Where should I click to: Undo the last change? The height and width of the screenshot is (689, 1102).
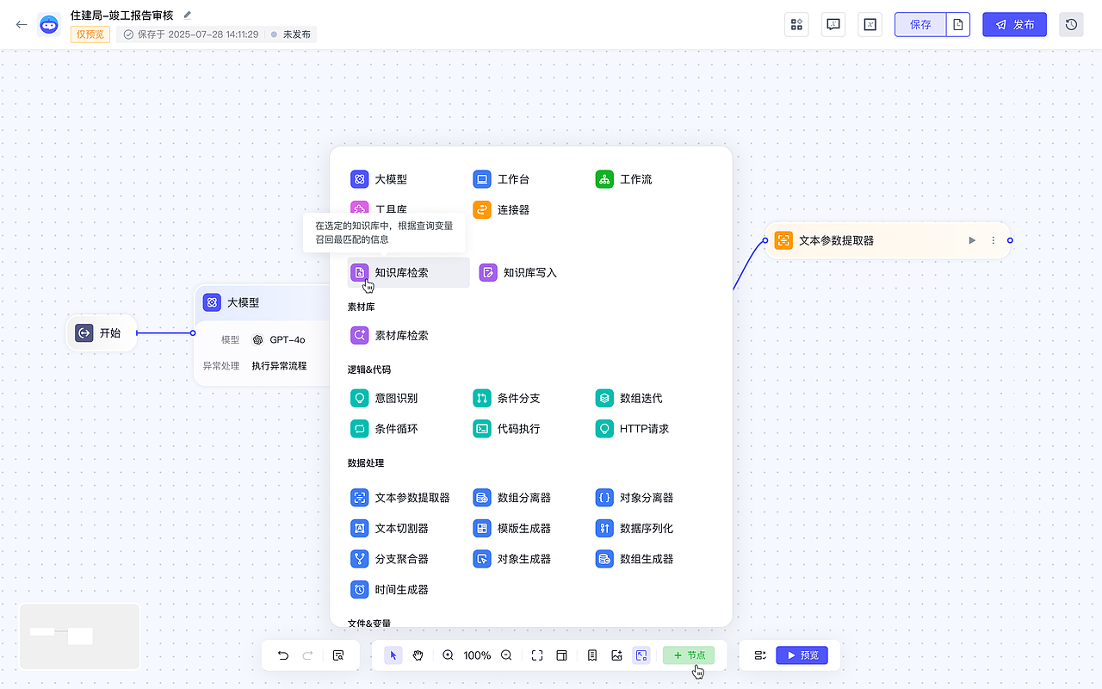click(x=282, y=655)
